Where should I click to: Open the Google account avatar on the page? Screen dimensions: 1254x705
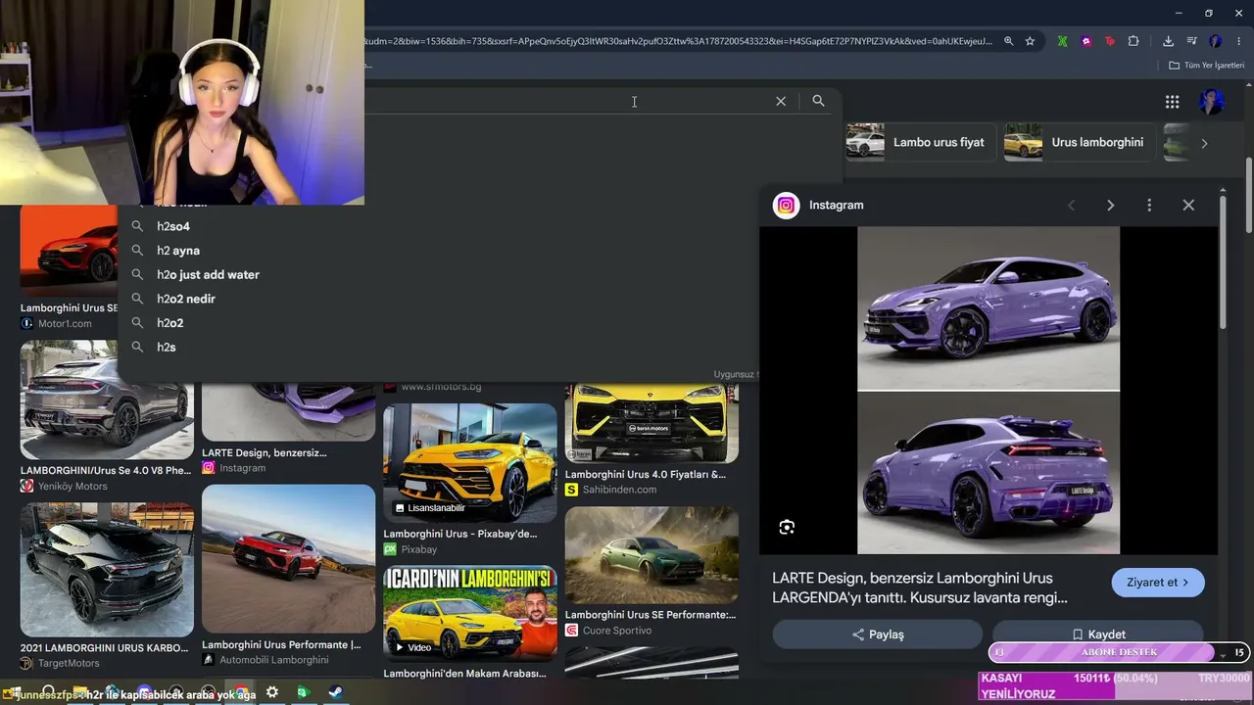tap(1212, 102)
